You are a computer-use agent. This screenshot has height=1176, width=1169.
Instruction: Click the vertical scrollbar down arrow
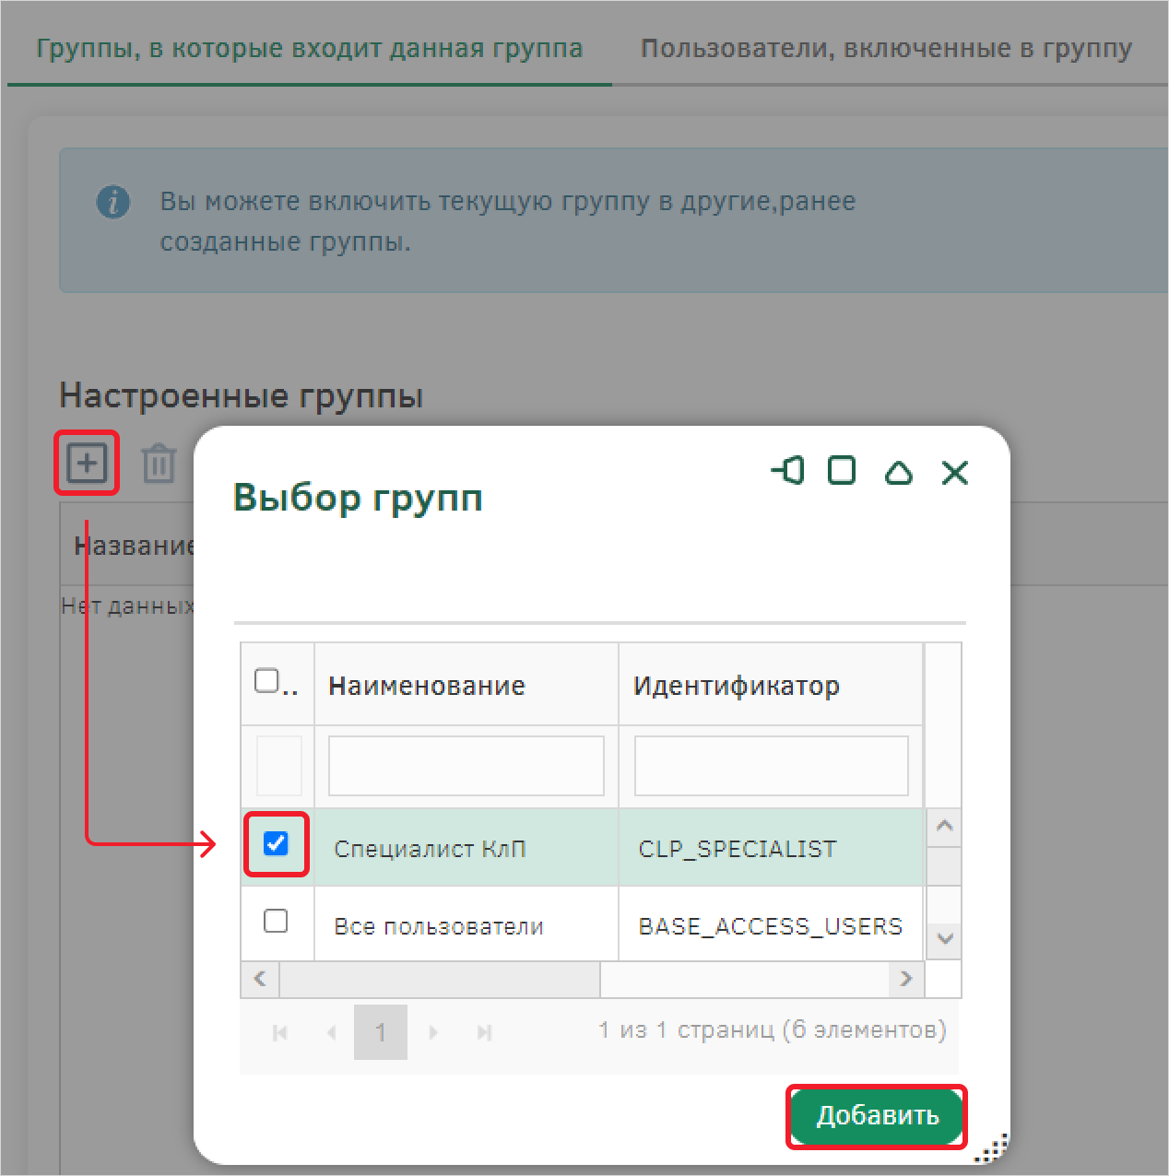[x=943, y=939]
